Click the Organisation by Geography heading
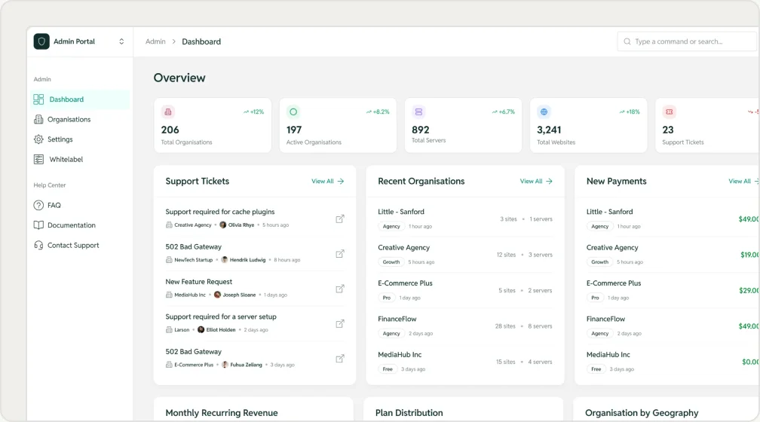 (642, 413)
